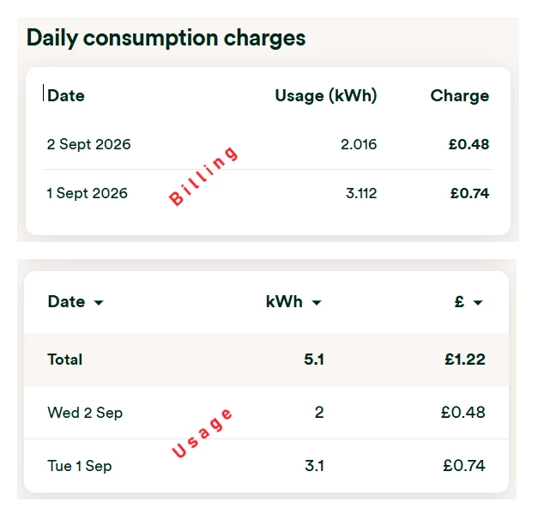538x520 pixels.
Task: Click the Charge column header
Action: coord(460,96)
